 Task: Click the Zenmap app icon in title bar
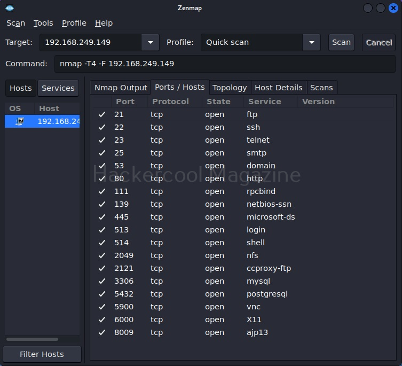click(x=10, y=8)
